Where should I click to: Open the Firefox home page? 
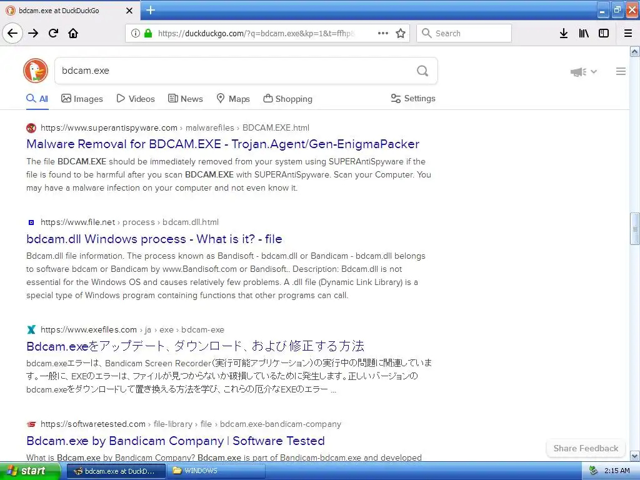tap(73, 33)
